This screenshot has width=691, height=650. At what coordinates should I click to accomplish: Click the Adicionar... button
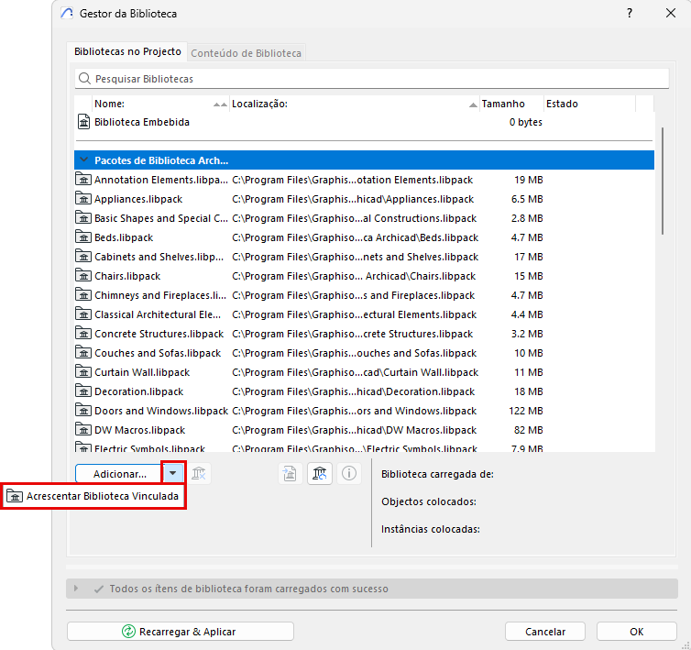[x=119, y=474]
